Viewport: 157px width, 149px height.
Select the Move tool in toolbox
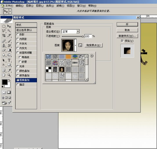click(9, 26)
